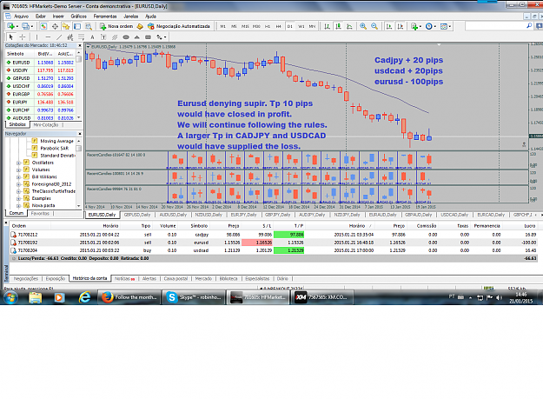Open Firefox window in the taskbar
543x399 pixels.
pyautogui.click(x=129, y=297)
